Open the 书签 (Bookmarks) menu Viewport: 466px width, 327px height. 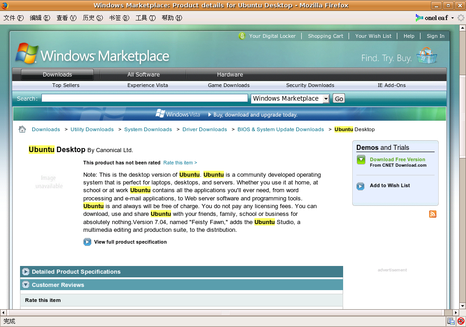(119, 18)
